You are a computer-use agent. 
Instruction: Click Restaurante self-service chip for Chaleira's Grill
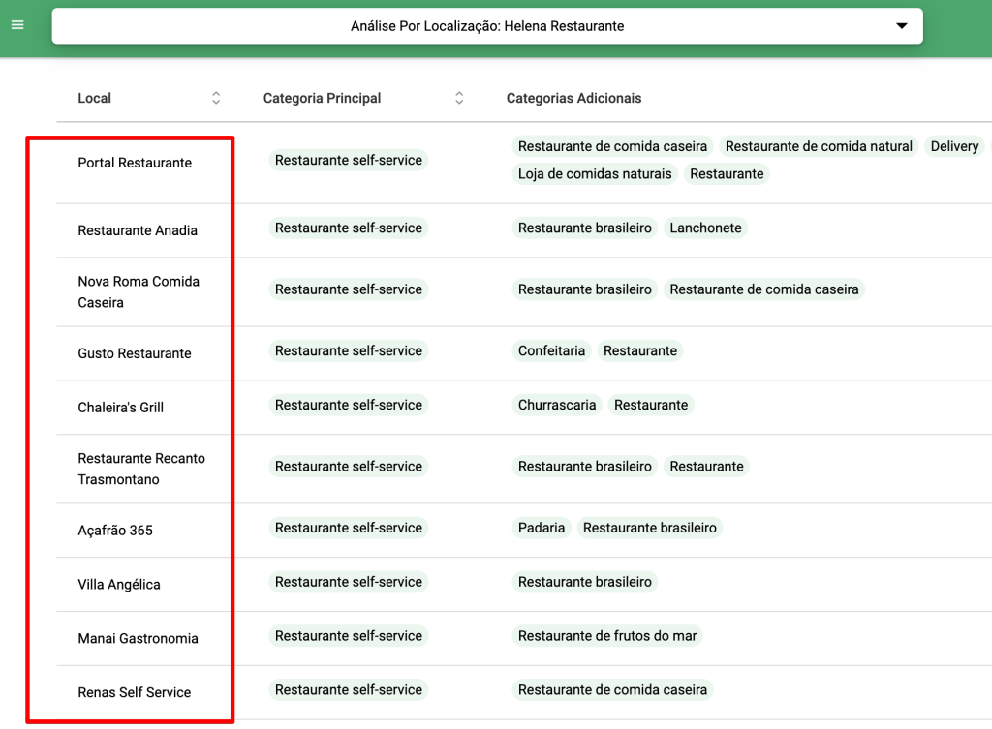coord(349,405)
